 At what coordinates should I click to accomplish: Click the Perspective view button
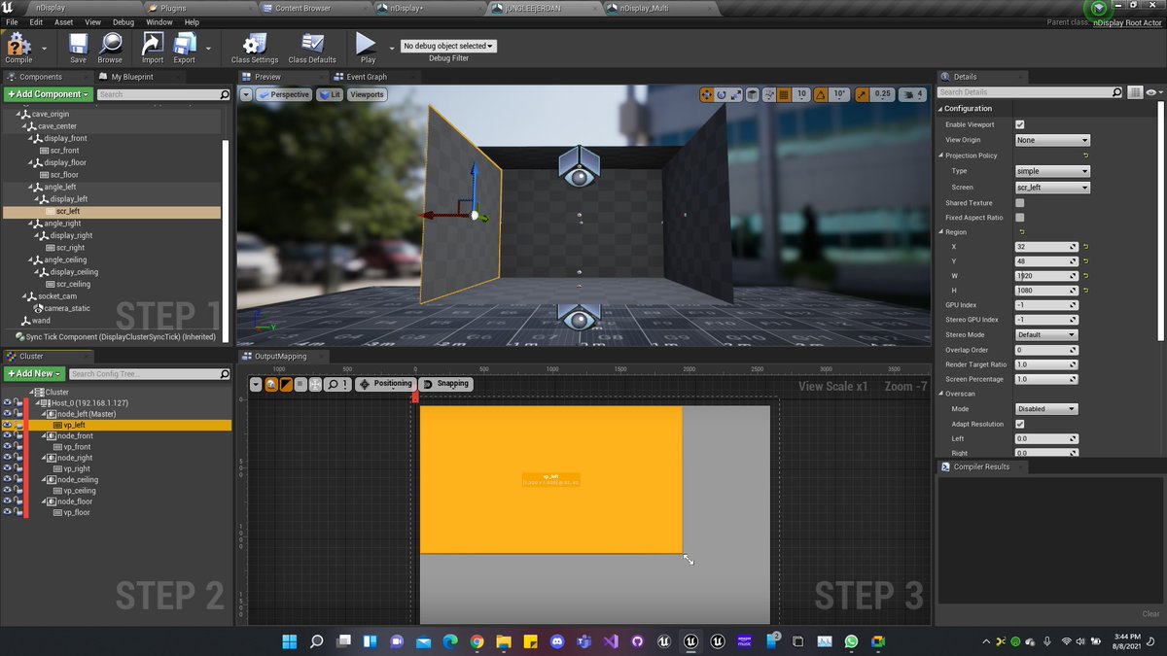pos(283,94)
